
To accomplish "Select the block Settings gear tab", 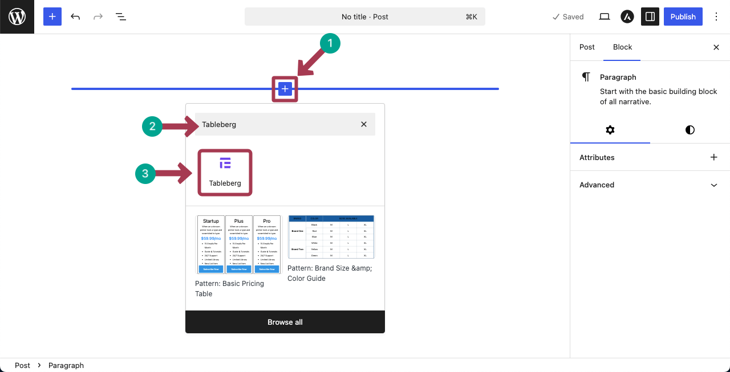I will (610, 130).
